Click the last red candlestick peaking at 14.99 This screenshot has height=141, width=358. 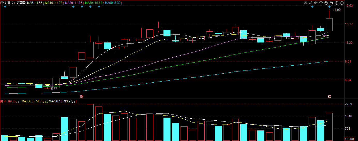coord(329,24)
